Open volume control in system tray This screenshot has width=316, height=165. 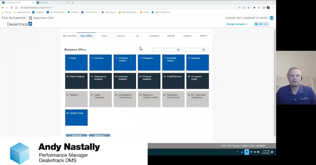(x=255, y=152)
